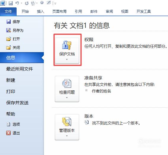
Task: Click the 找不到此文件的上一个版本。 text
Action: coord(116,123)
